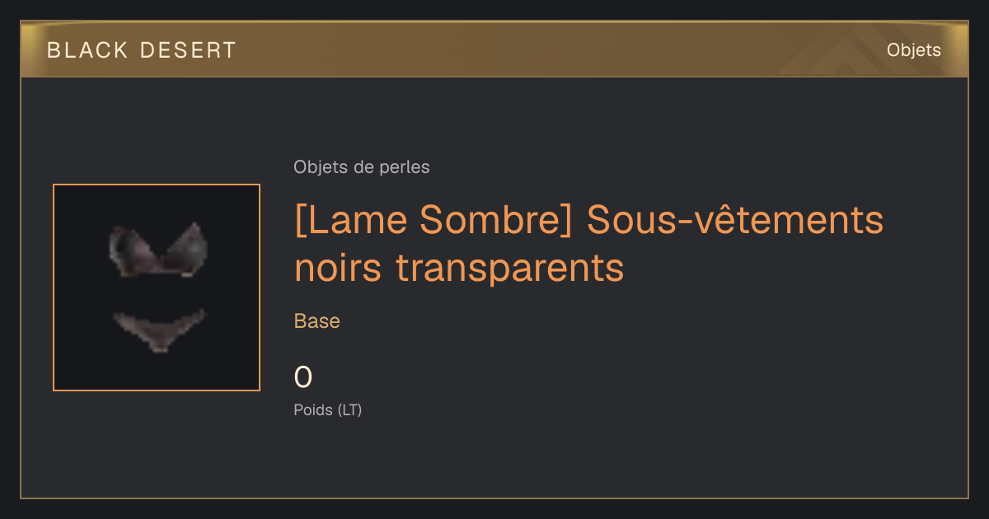Click the noirs transparents title line
This screenshot has width=989, height=519.
tap(459, 268)
